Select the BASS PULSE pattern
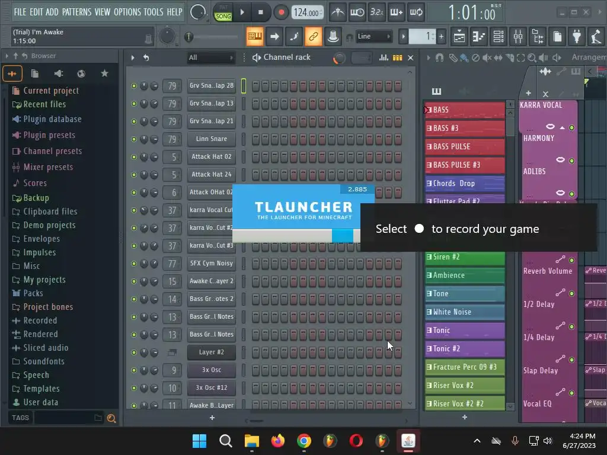 465,147
